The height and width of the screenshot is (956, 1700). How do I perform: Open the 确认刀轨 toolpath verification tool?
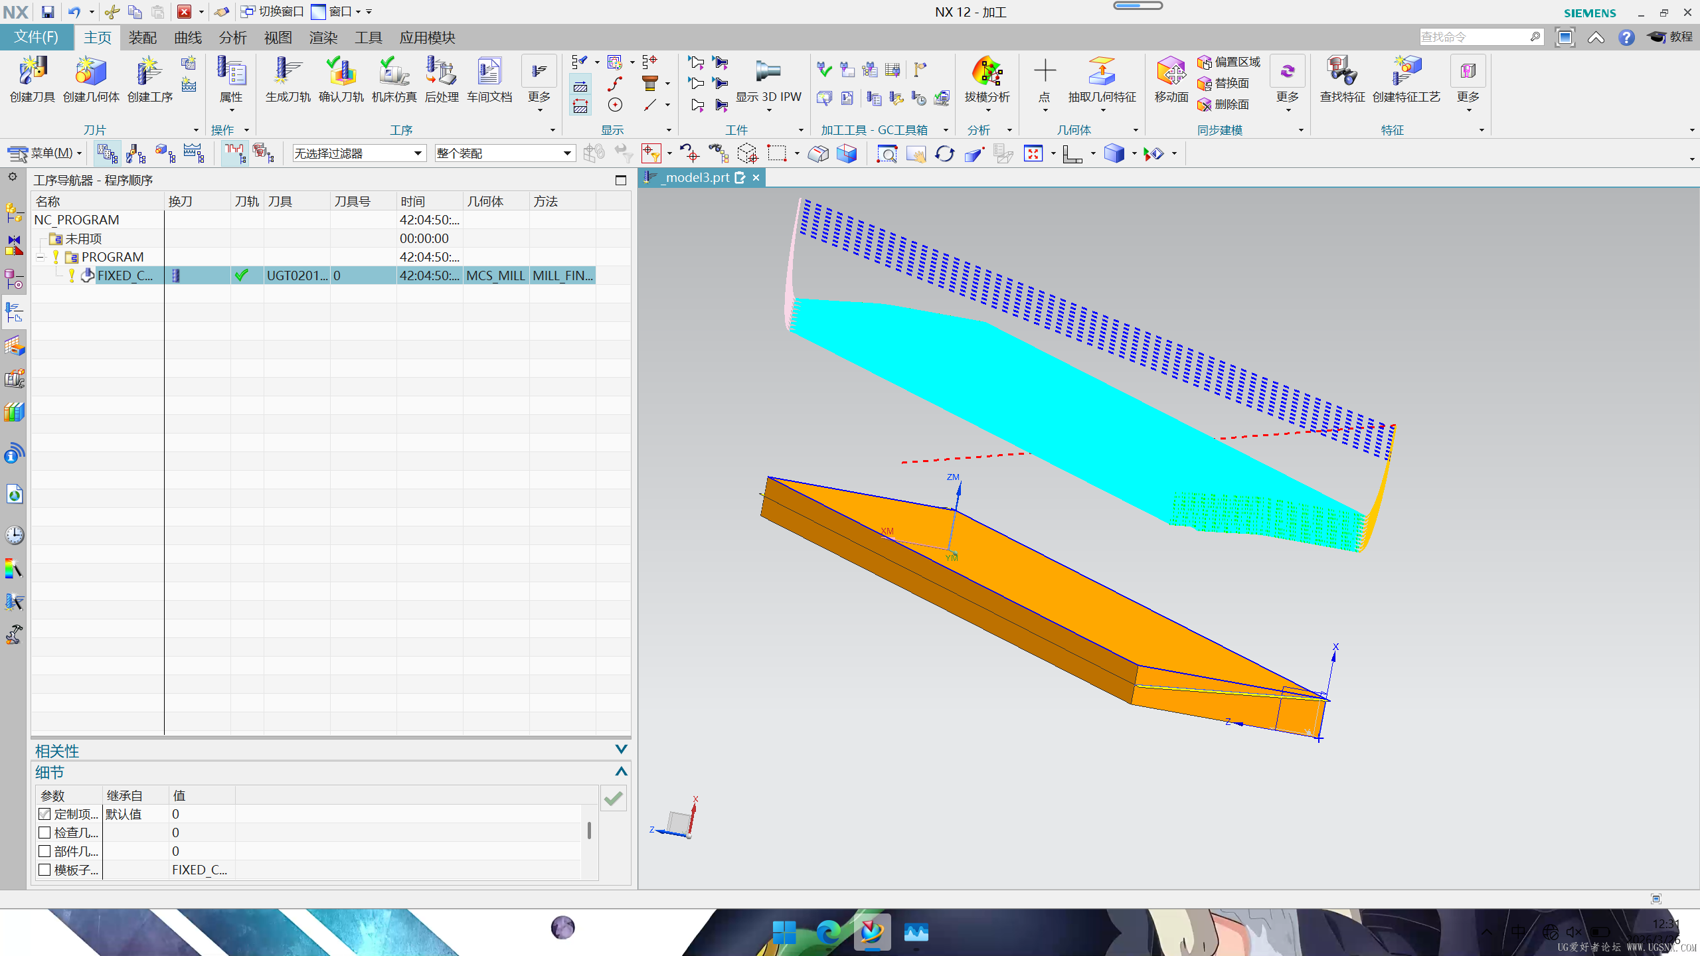(x=341, y=80)
